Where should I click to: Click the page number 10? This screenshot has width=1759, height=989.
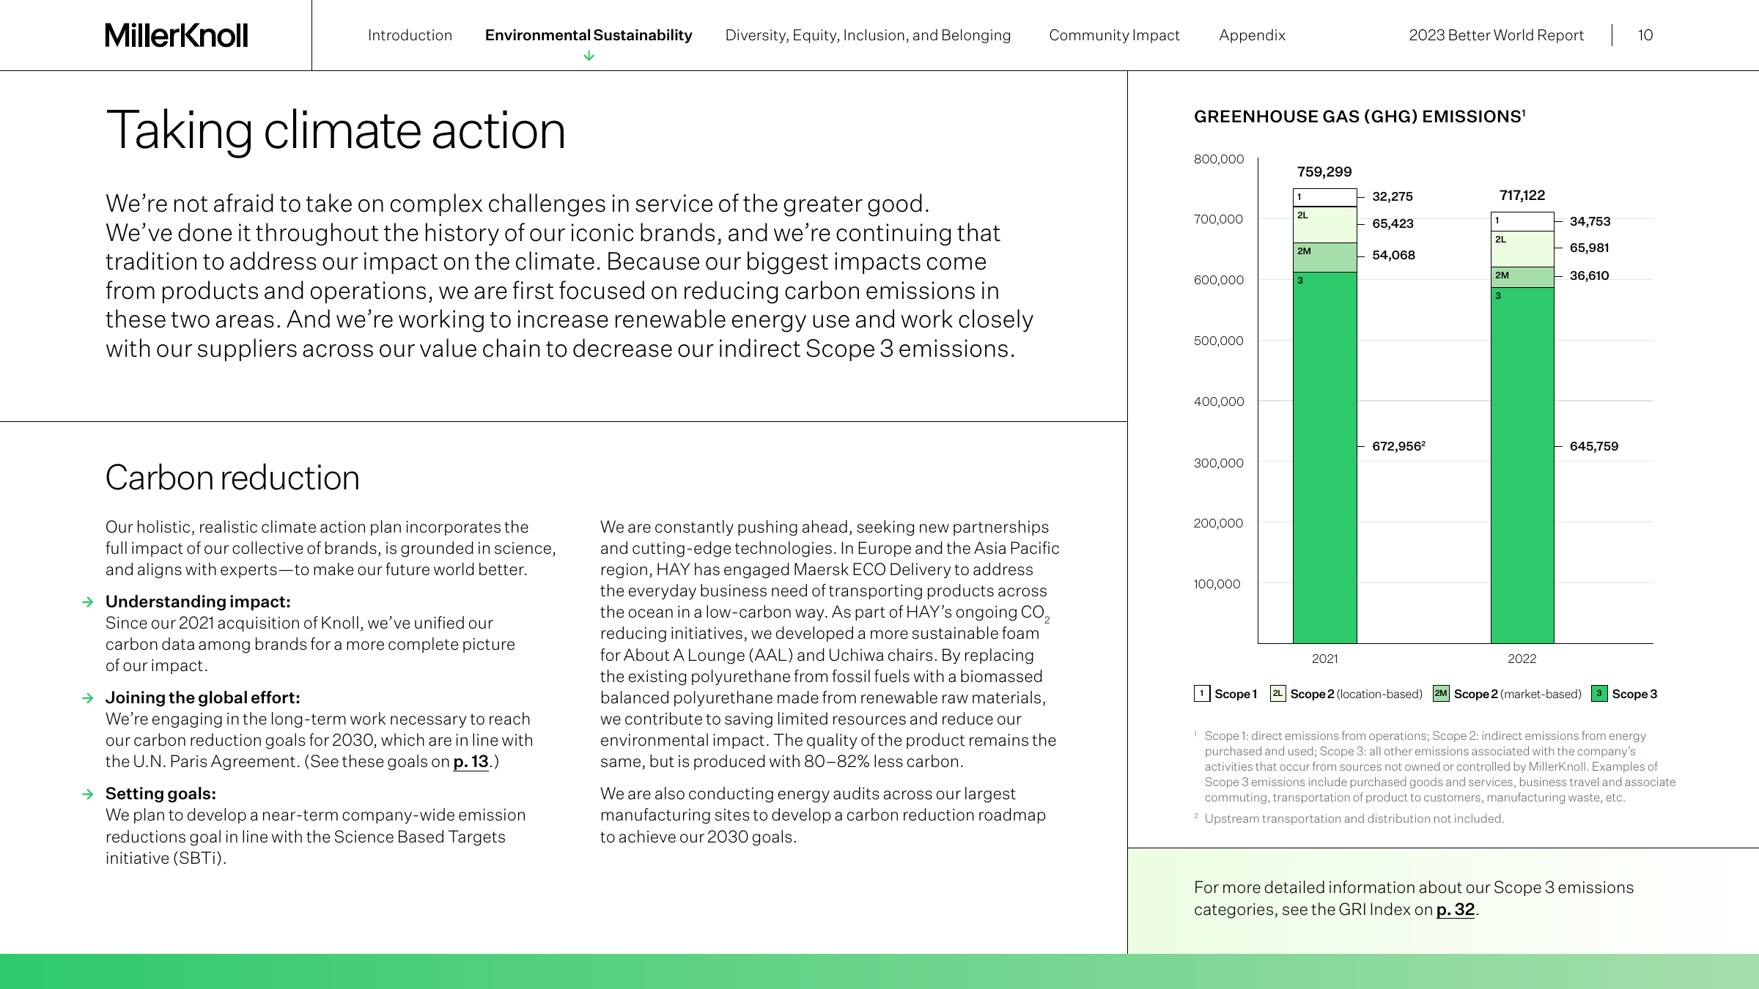pyautogui.click(x=1645, y=35)
